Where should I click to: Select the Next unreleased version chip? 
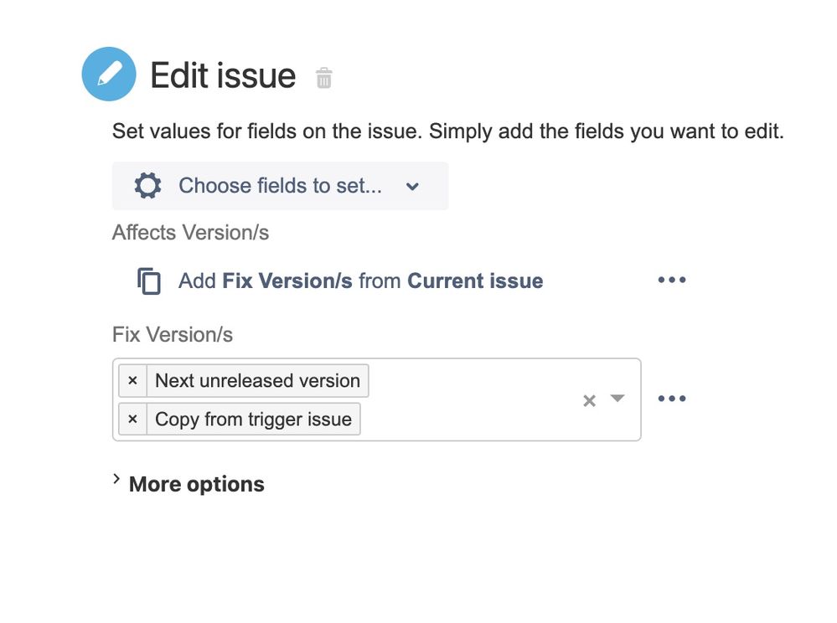257,381
